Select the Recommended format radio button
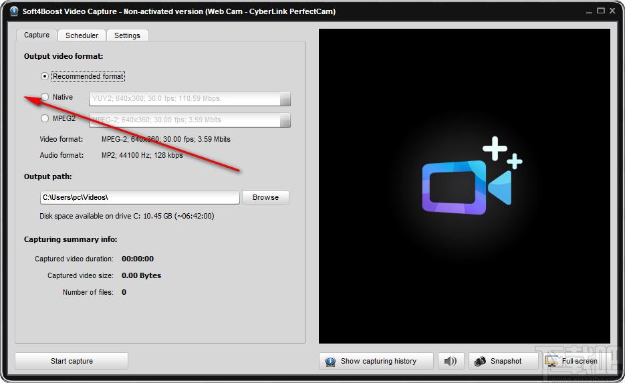Viewport: 625px width, 383px height. click(x=45, y=76)
